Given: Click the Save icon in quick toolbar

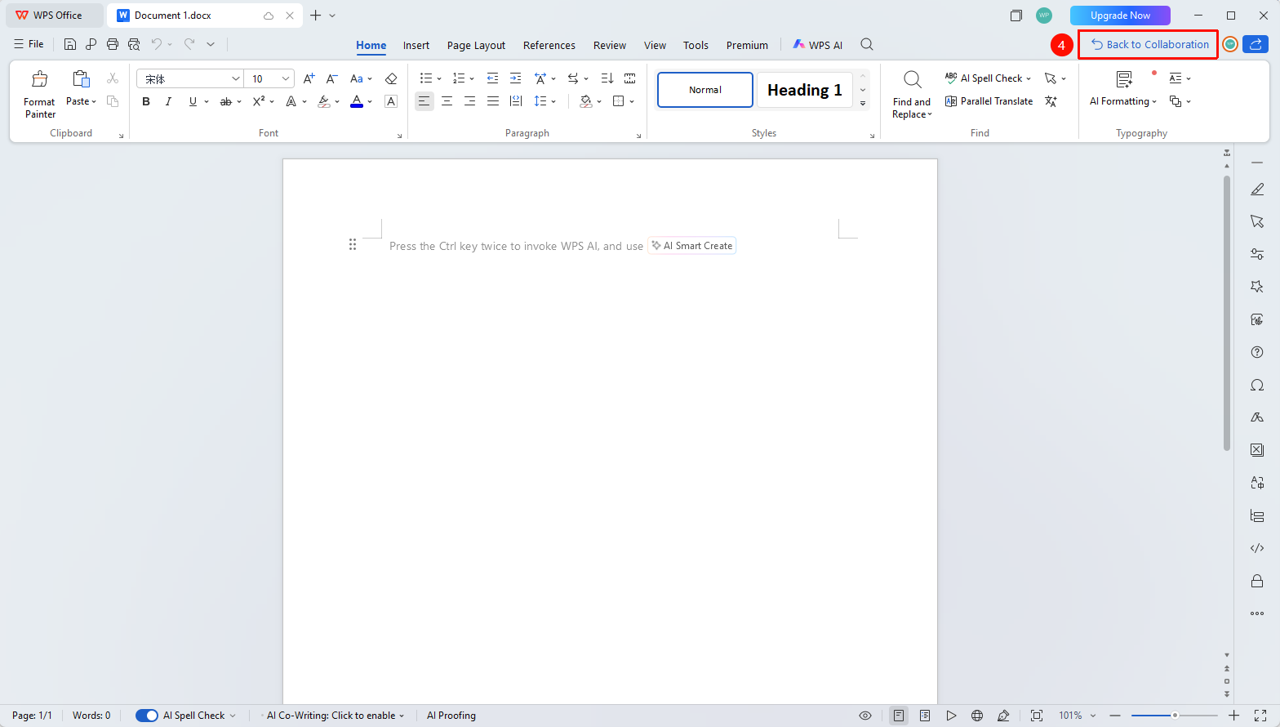Looking at the screenshot, I should point(70,45).
